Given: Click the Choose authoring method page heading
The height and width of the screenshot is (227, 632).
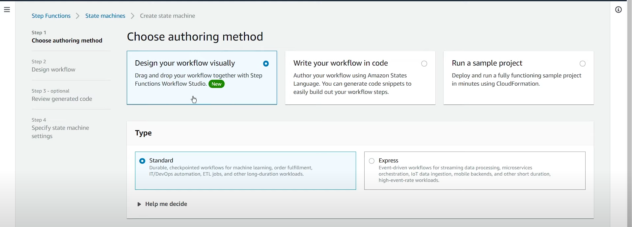Looking at the screenshot, I should coord(195,37).
